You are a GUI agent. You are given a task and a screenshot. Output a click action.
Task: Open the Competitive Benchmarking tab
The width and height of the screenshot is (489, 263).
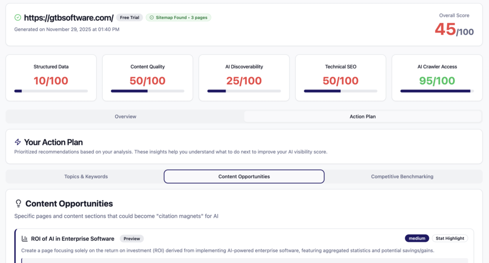[402, 177]
